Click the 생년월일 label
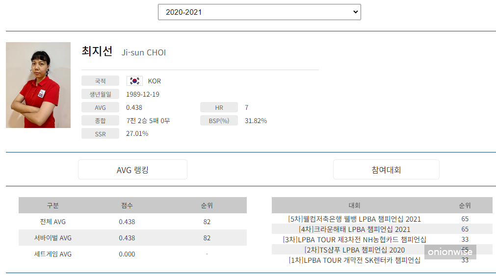The image size is (496, 279). point(100,94)
